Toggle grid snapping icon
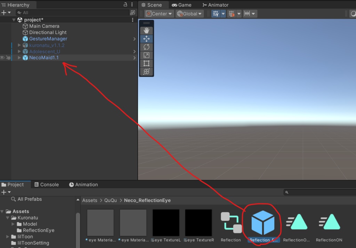The width and height of the screenshot is (356, 248). pyautogui.click(x=232, y=14)
